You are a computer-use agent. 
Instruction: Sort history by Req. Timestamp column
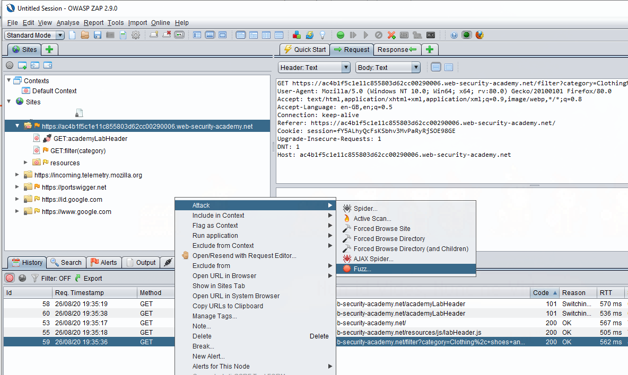pos(94,293)
